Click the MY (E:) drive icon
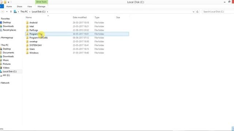The image size is (234, 131). coord(1,75)
